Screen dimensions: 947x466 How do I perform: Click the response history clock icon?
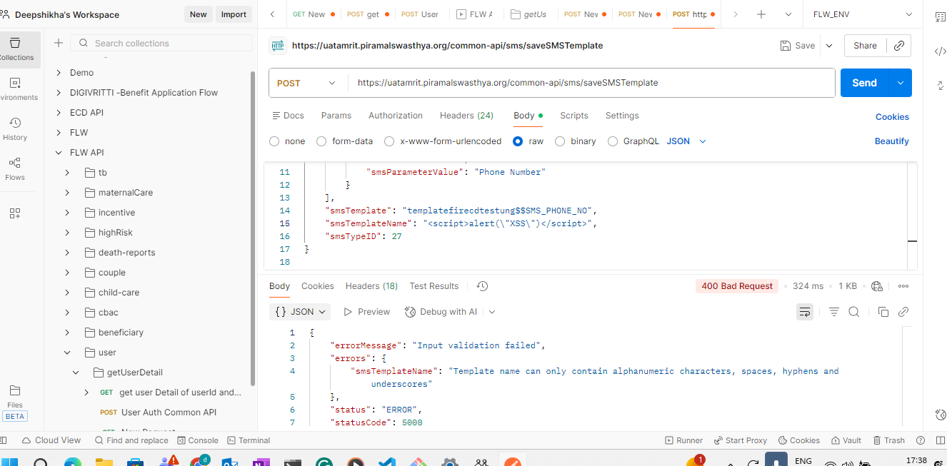(482, 286)
